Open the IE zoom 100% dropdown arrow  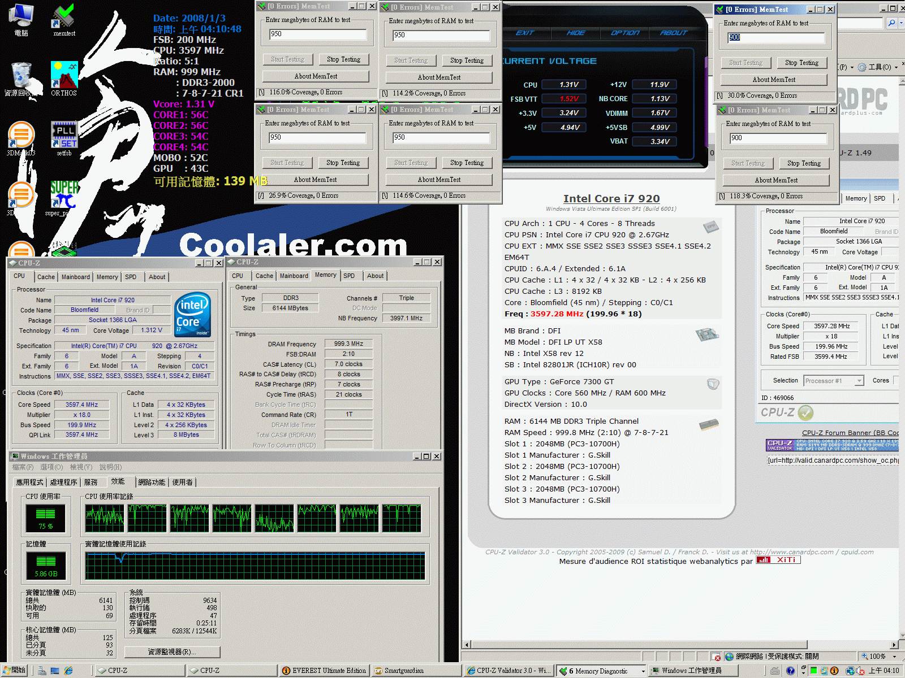tap(894, 657)
